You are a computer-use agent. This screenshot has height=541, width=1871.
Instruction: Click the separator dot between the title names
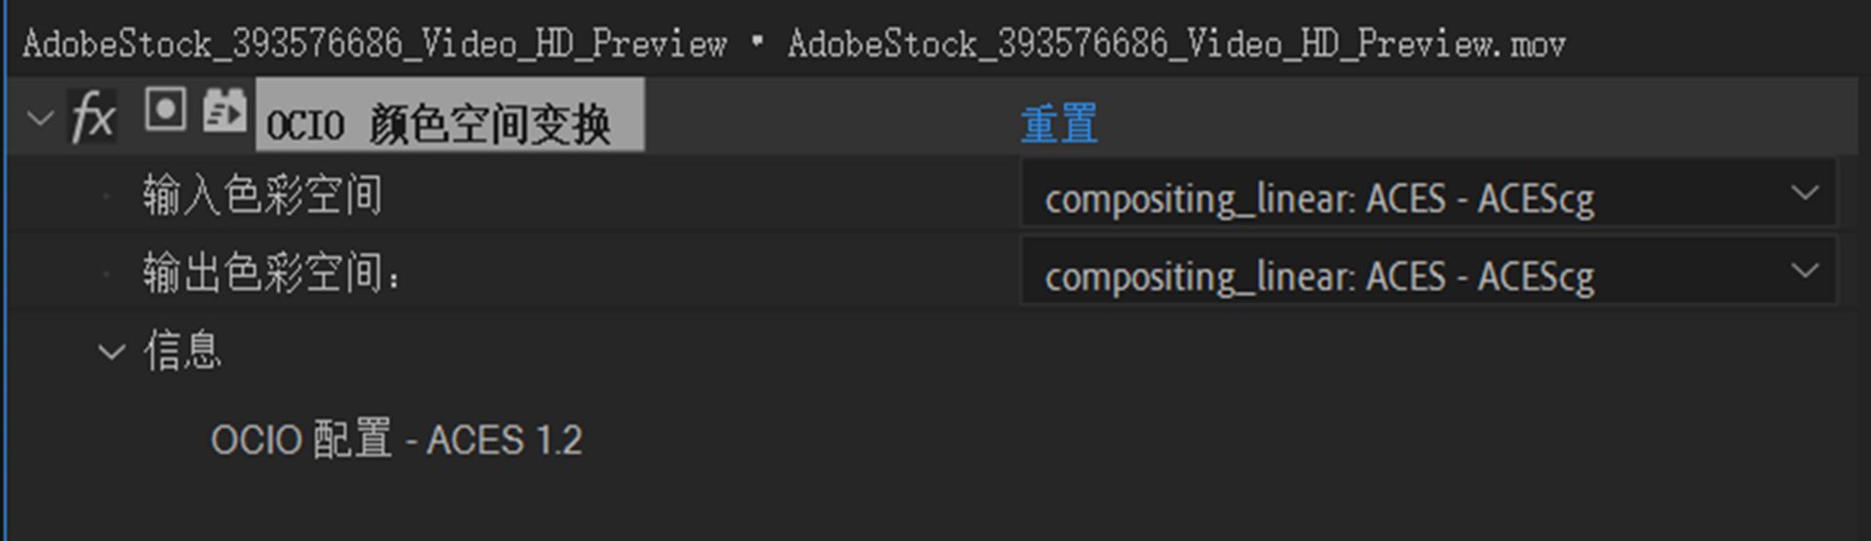pos(756,42)
